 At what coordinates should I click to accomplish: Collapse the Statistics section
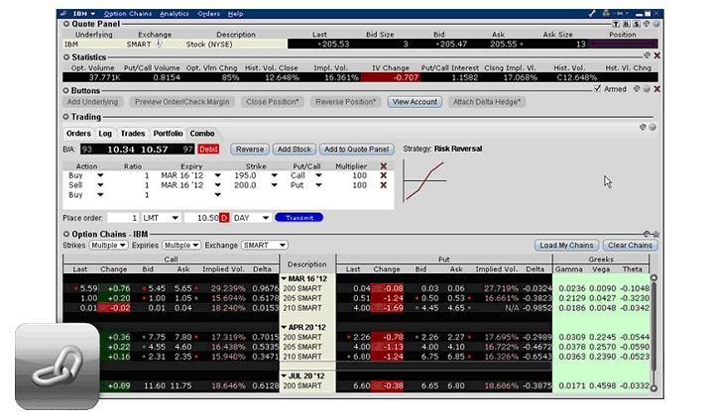click(66, 56)
